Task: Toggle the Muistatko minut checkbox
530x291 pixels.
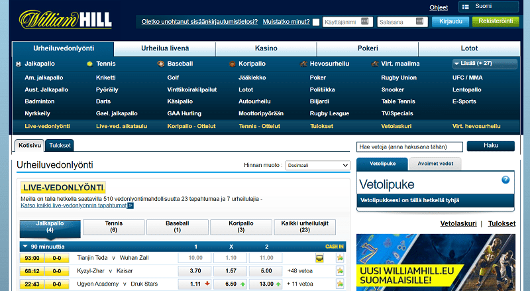Action: pos(316,22)
